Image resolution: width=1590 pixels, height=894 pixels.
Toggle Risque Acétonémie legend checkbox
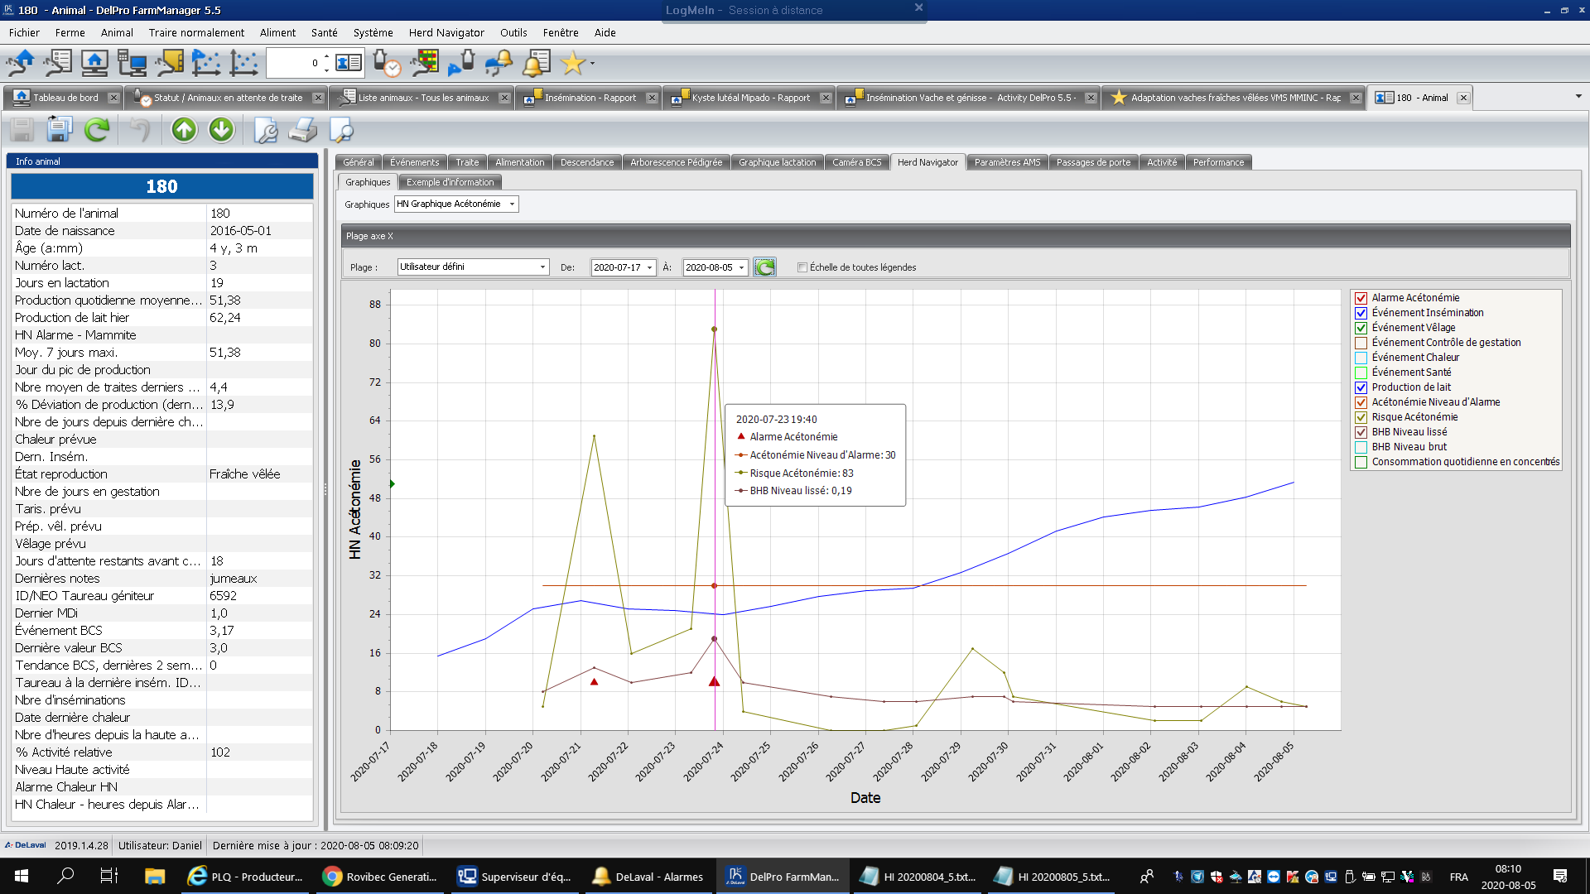pyautogui.click(x=1361, y=417)
